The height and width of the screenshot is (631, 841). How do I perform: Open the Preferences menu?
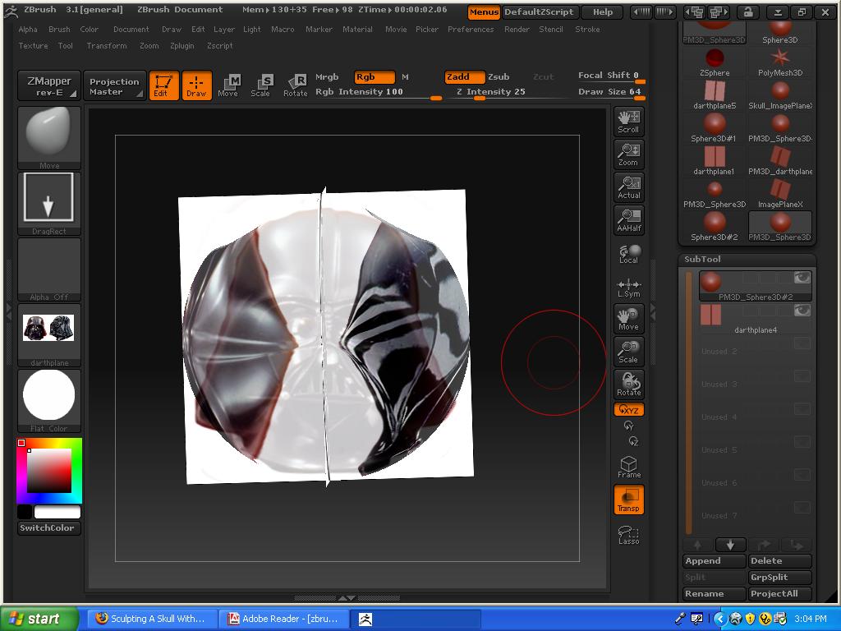click(x=471, y=30)
